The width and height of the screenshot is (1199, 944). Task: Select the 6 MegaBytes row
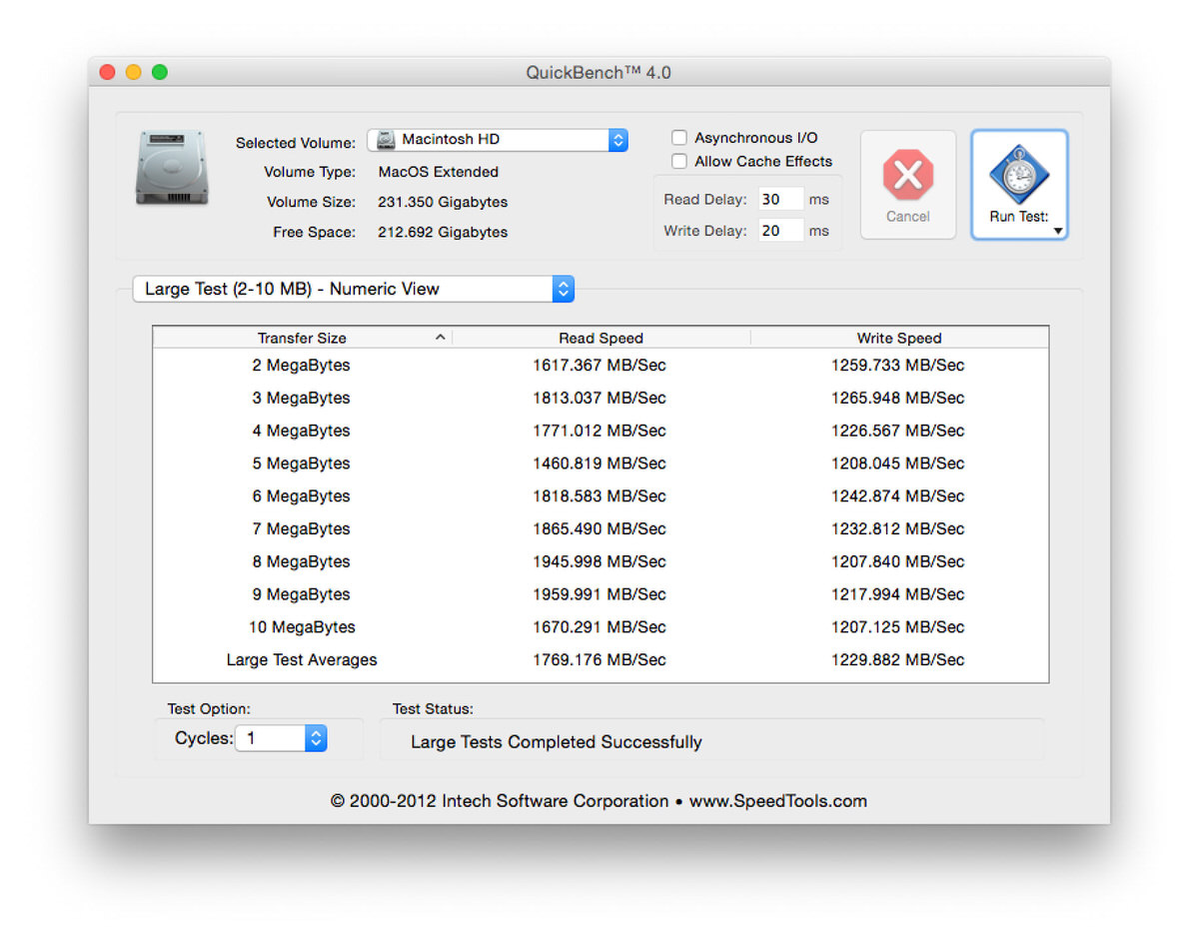600,495
